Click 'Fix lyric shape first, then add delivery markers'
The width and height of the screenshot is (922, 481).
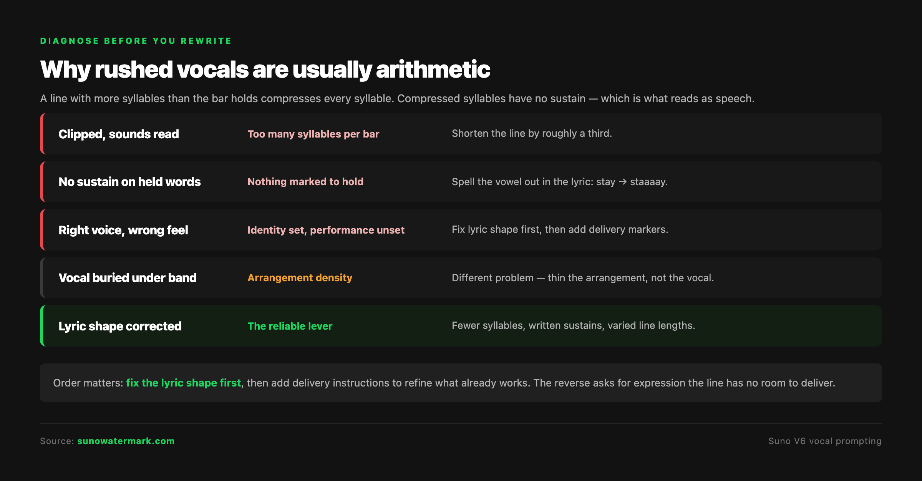(x=560, y=229)
